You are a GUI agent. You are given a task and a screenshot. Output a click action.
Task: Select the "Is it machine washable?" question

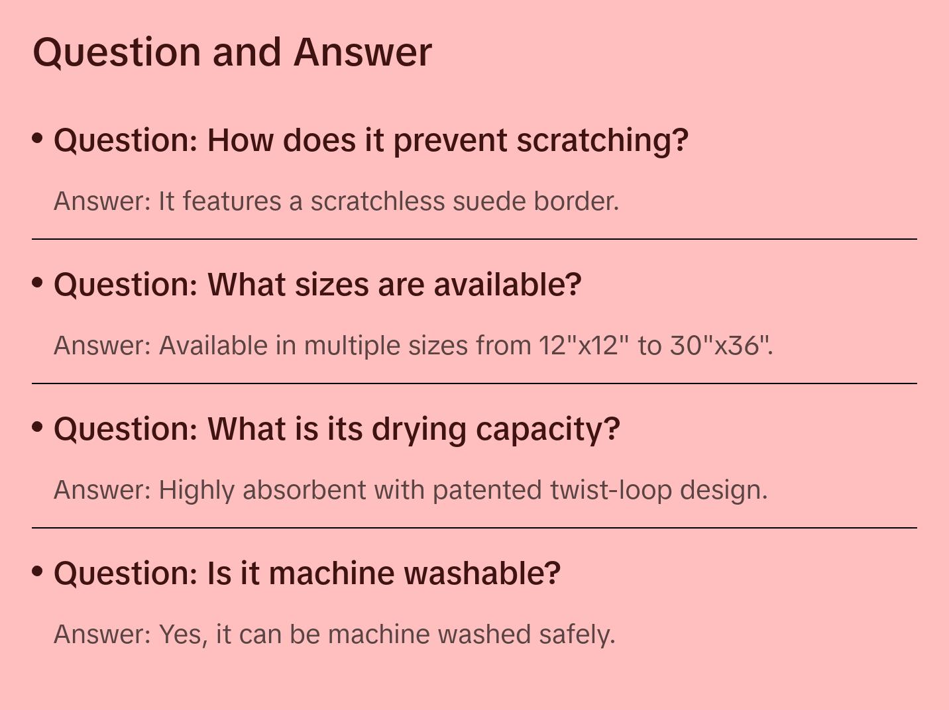tap(307, 573)
